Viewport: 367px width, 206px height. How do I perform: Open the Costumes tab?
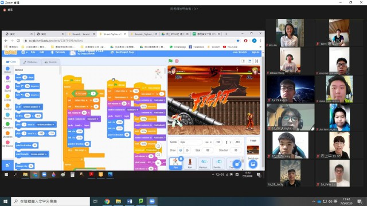pyautogui.click(x=30, y=62)
